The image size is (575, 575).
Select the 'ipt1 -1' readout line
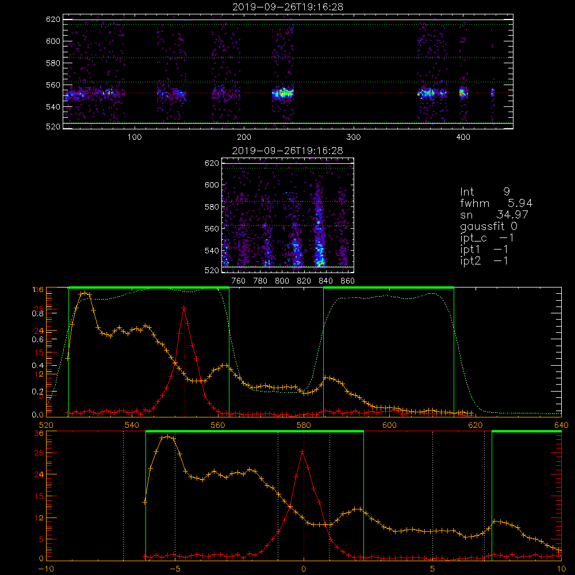point(484,250)
